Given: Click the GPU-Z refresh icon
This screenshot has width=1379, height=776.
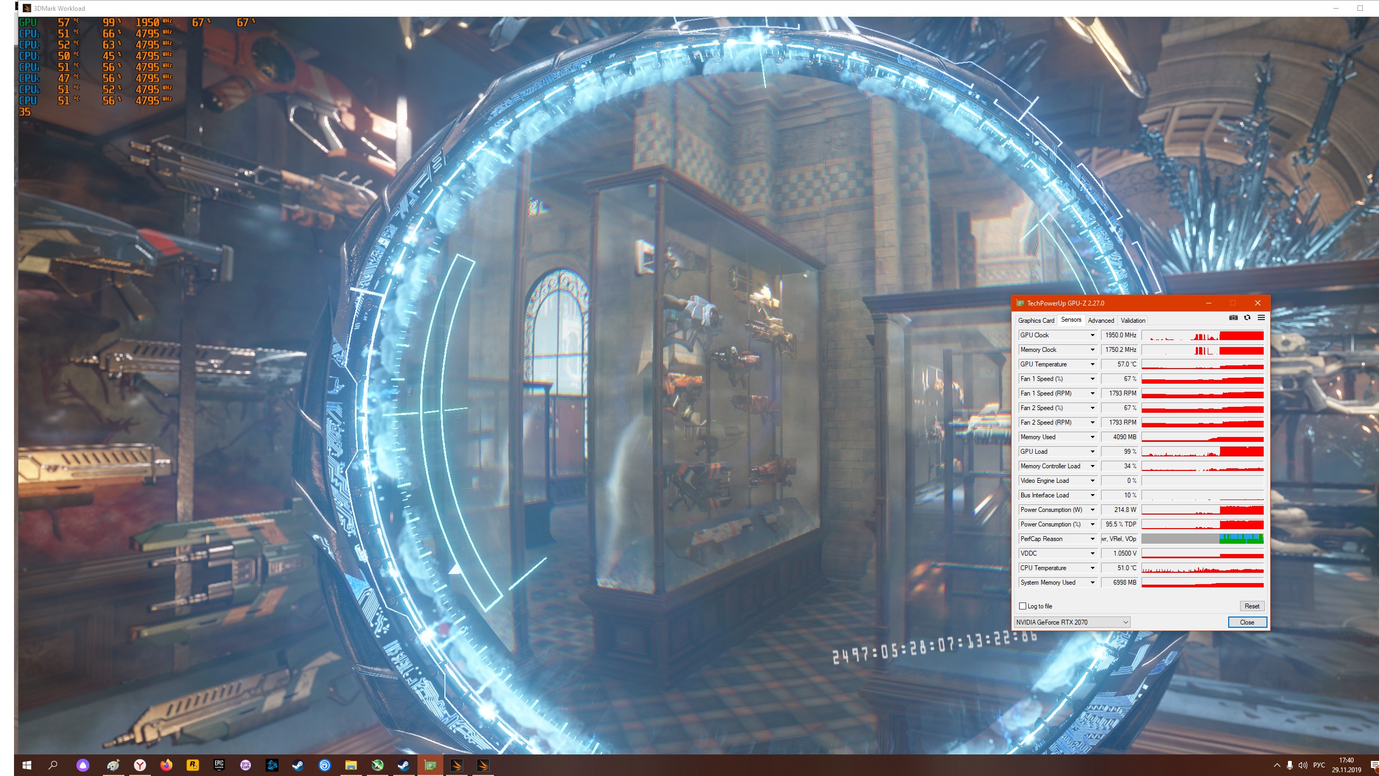Looking at the screenshot, I should tap(1247, 318).
